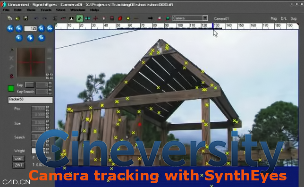304x187 pixels.
Task: Click the small red pin toolbar icon
Action: pyautogui.click(x=104, y=18)
